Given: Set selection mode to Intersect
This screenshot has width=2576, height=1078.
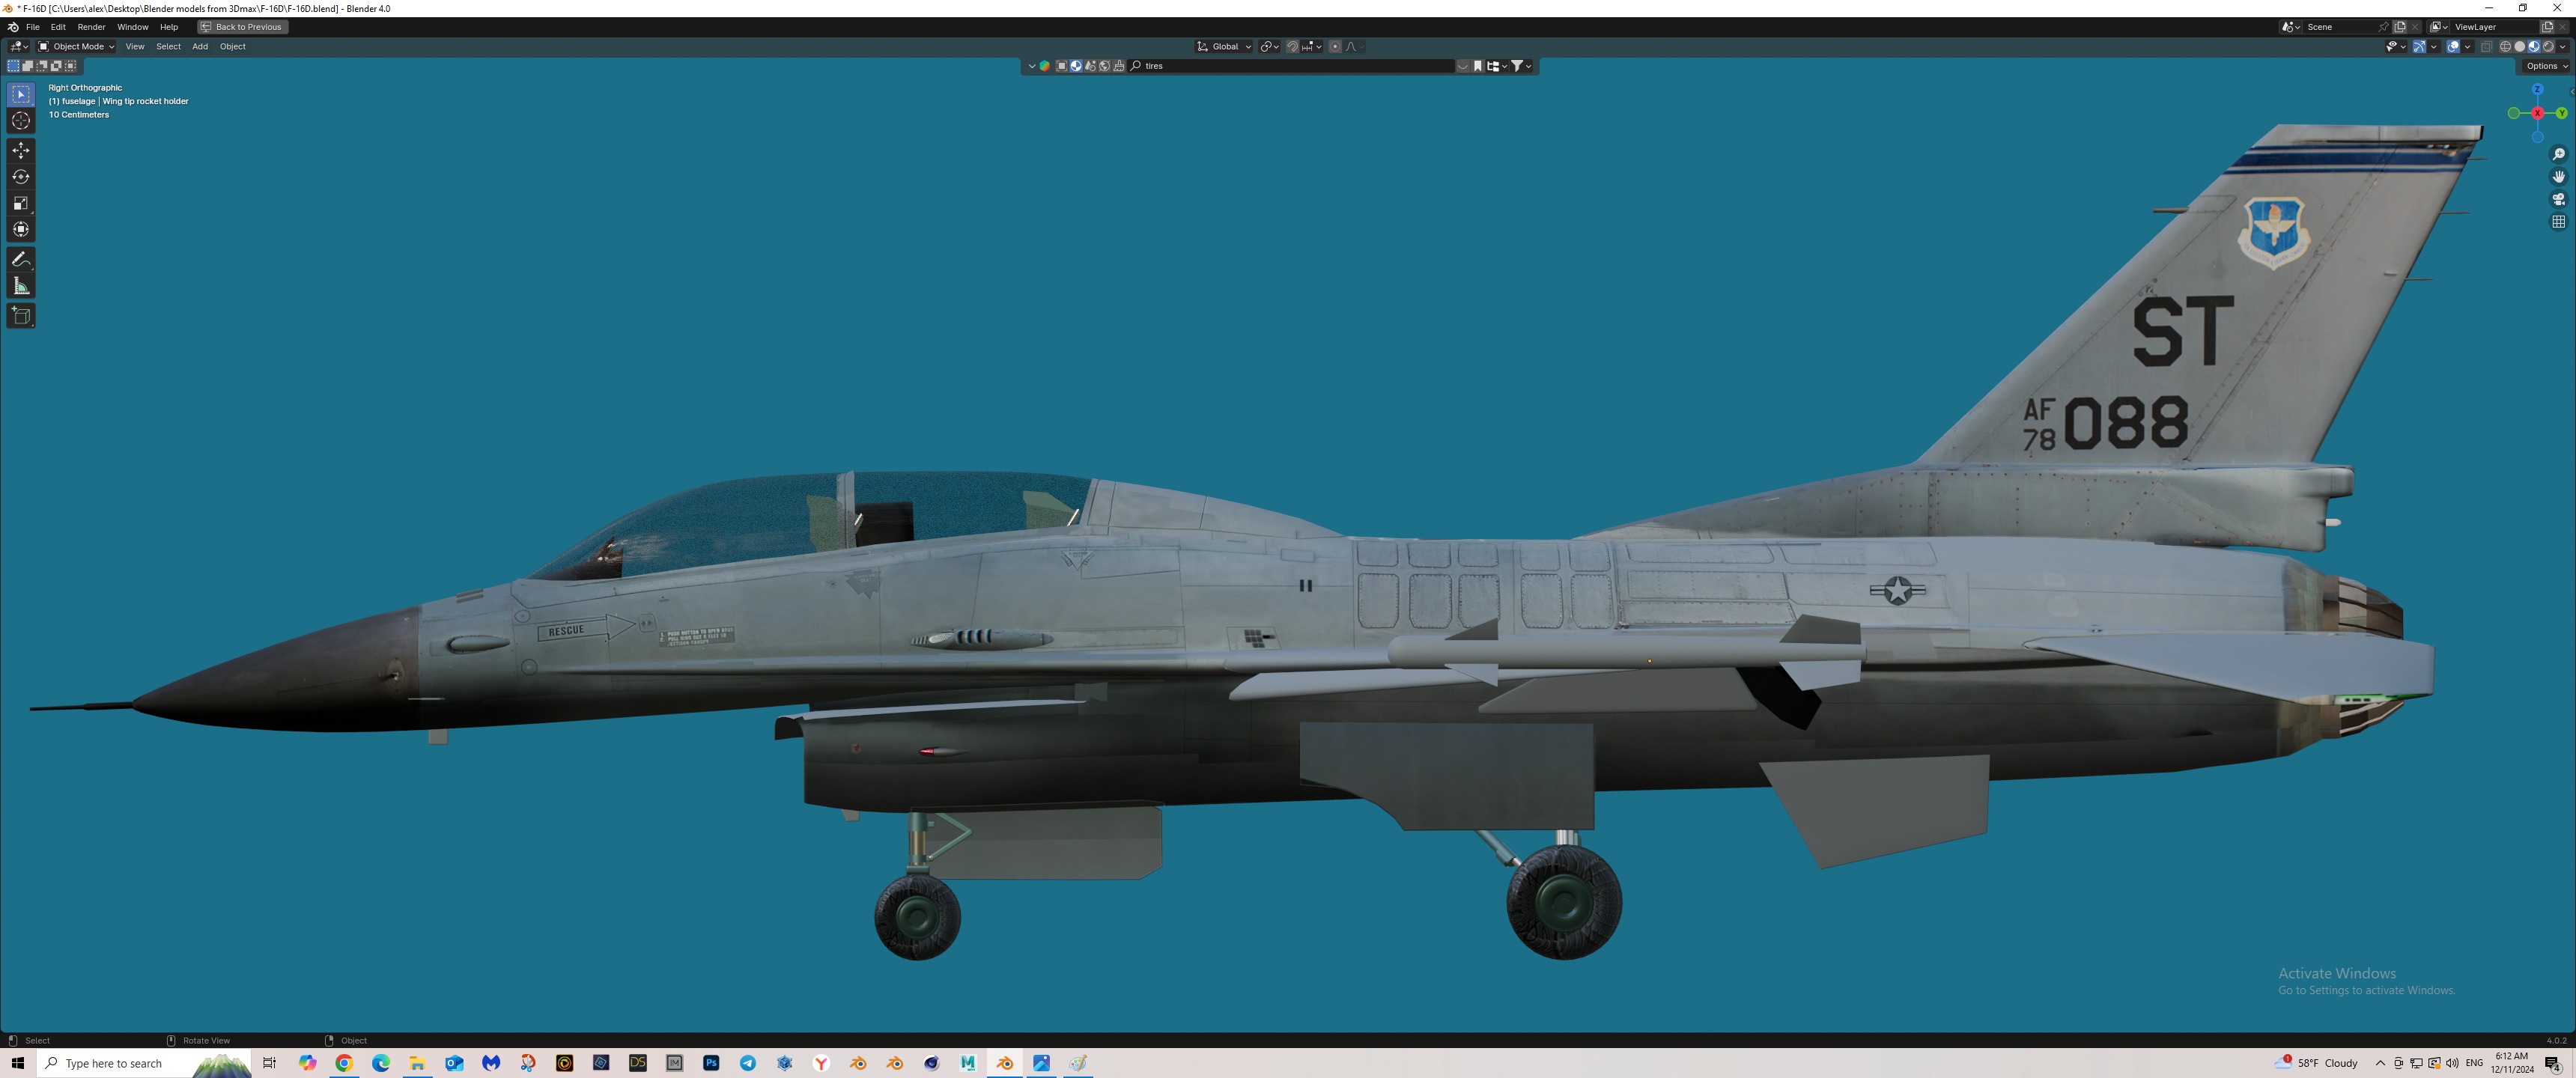Looking at the screenshot, I should pos(70,66).
